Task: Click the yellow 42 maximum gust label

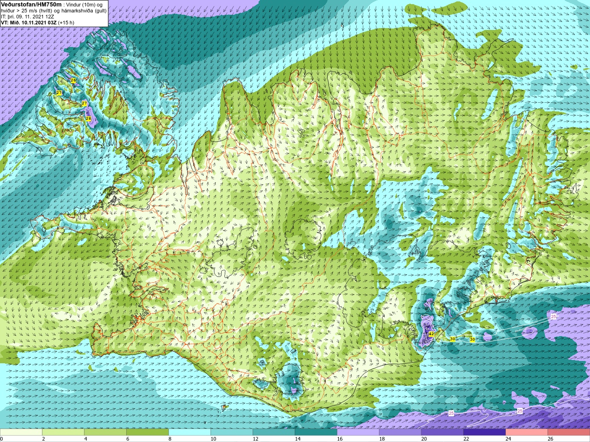Action: point(431,334)
